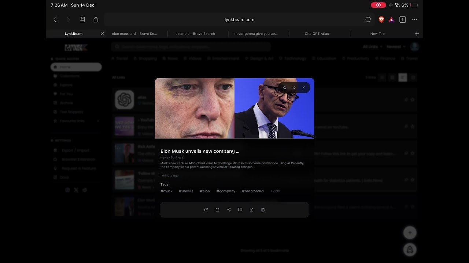Close the bookmark detail popup
This screenshot has width=469, height=263.
coord(303,88)
